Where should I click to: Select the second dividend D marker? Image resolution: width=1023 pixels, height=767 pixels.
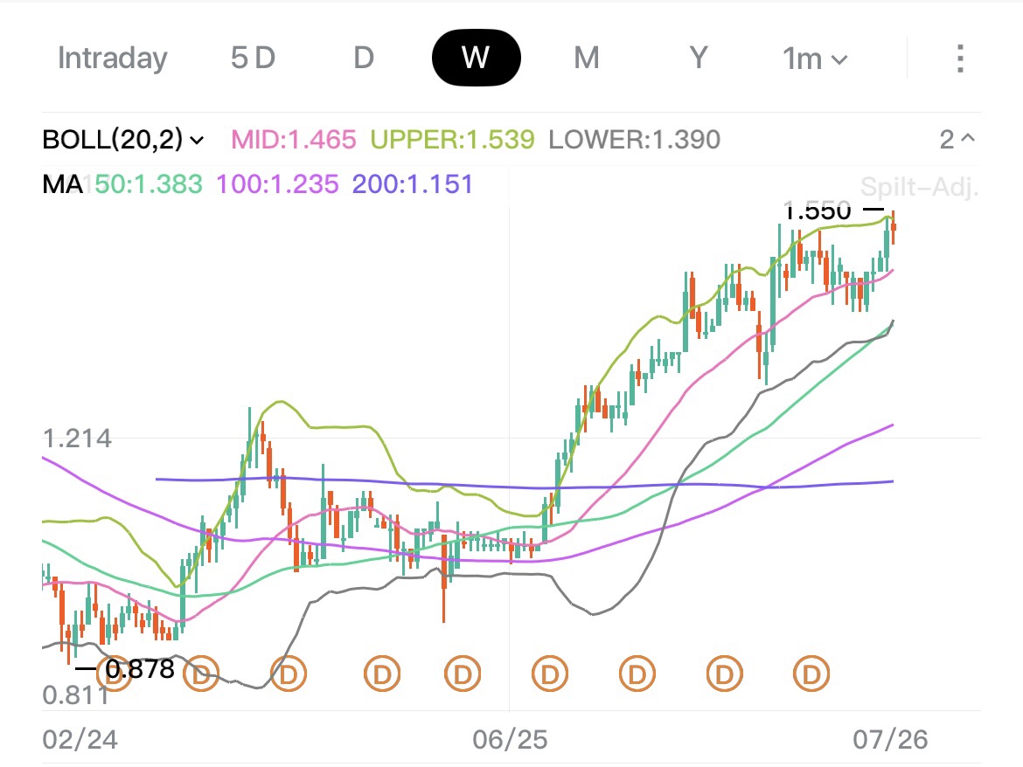201,674
